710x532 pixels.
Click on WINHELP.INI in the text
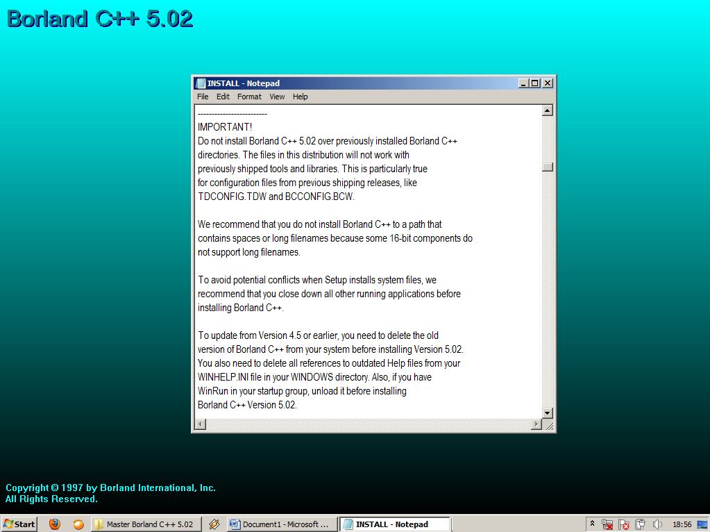tap(223, 377)
